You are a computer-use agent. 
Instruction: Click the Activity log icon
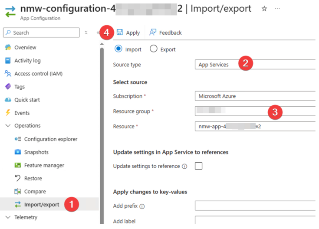[8, 60]
